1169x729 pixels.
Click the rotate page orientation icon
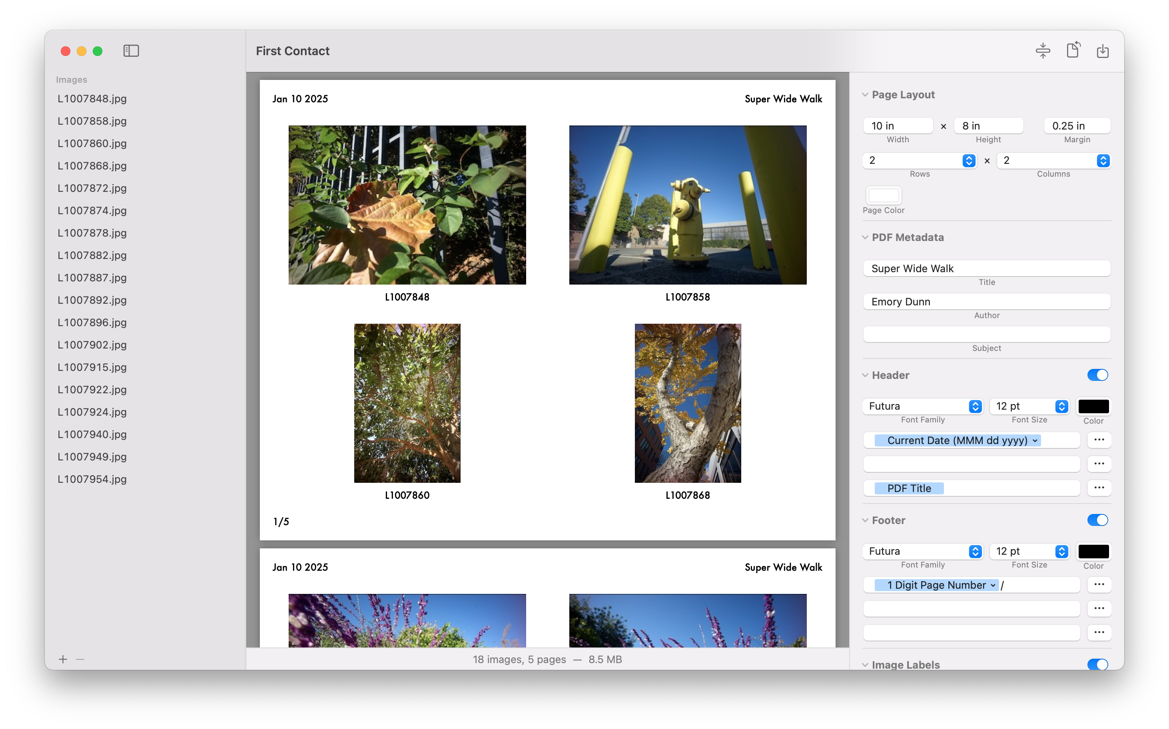[x=1073, y=50]
